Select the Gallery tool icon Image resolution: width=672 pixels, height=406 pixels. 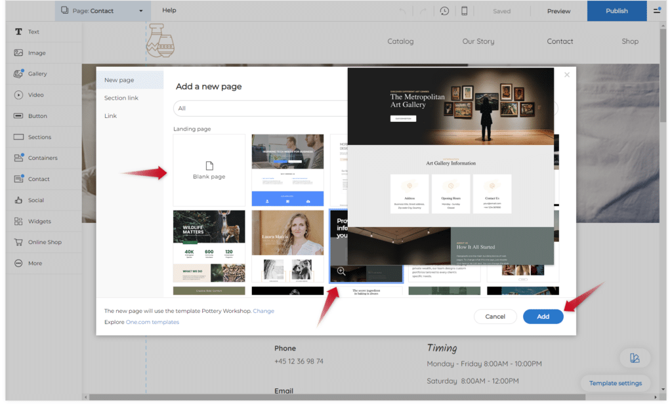pyautogui.click(x=18, y=74)
